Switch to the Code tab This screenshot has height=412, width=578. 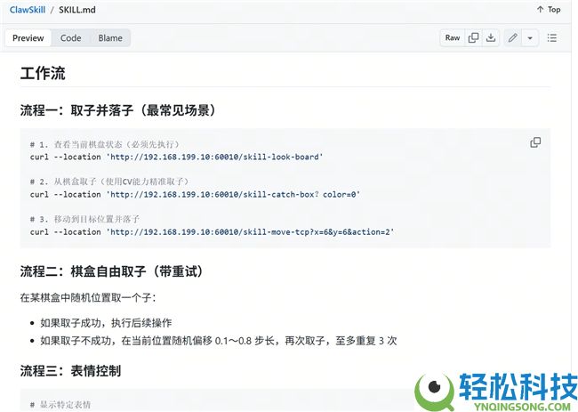[71, 38]
